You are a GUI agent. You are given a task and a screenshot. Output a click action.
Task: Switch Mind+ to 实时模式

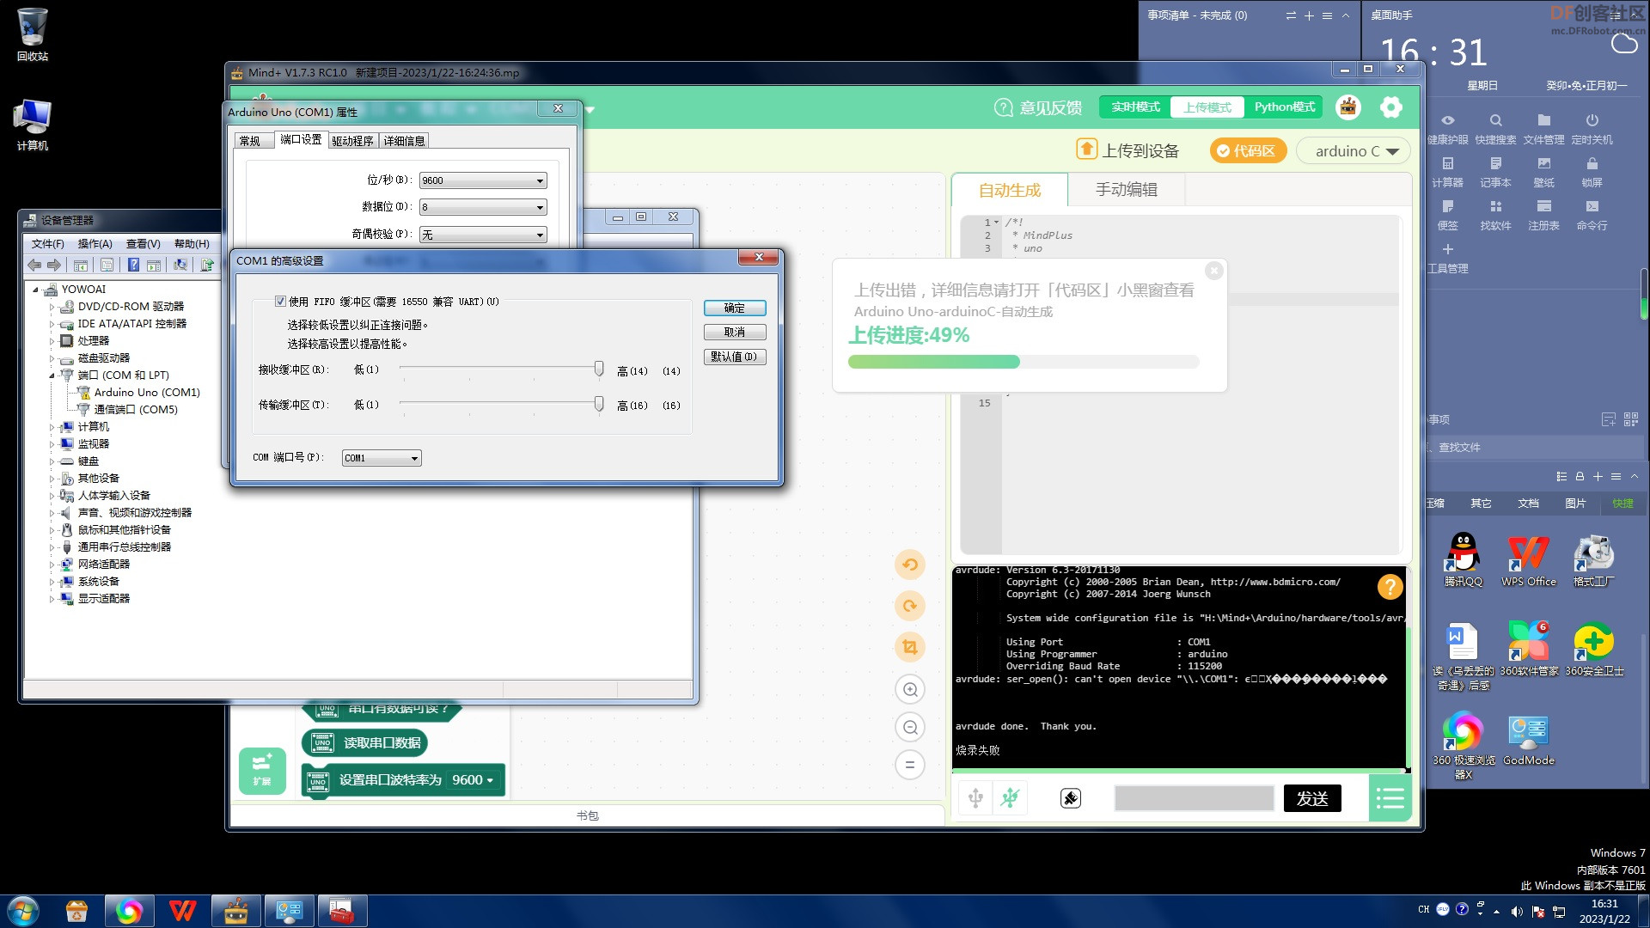click(x=1135, y=107)
